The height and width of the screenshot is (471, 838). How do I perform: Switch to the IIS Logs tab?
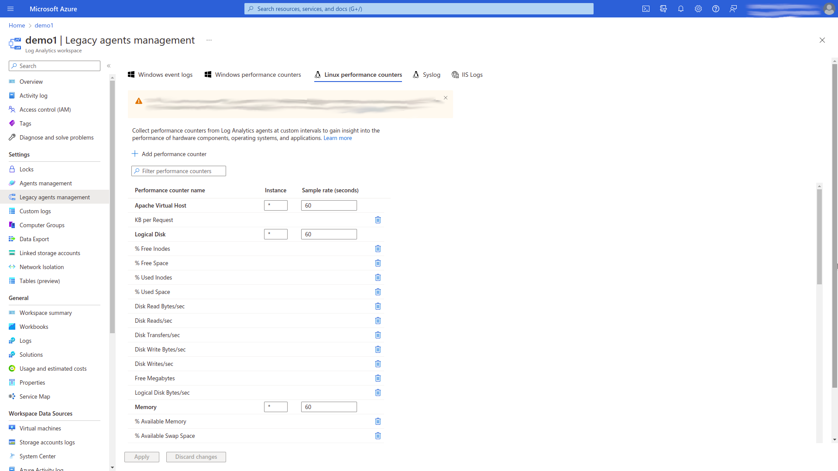pyautogui.click(x=467, y=75)
